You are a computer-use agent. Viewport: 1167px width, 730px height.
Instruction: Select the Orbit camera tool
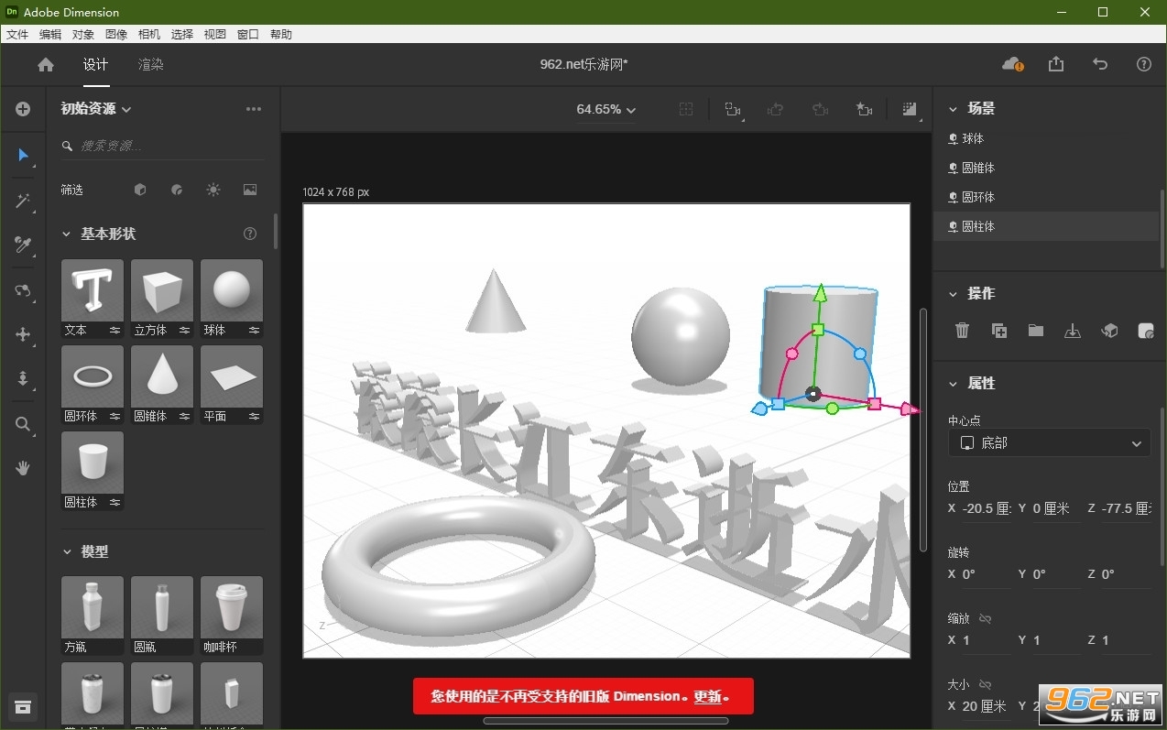coord(23,290)
